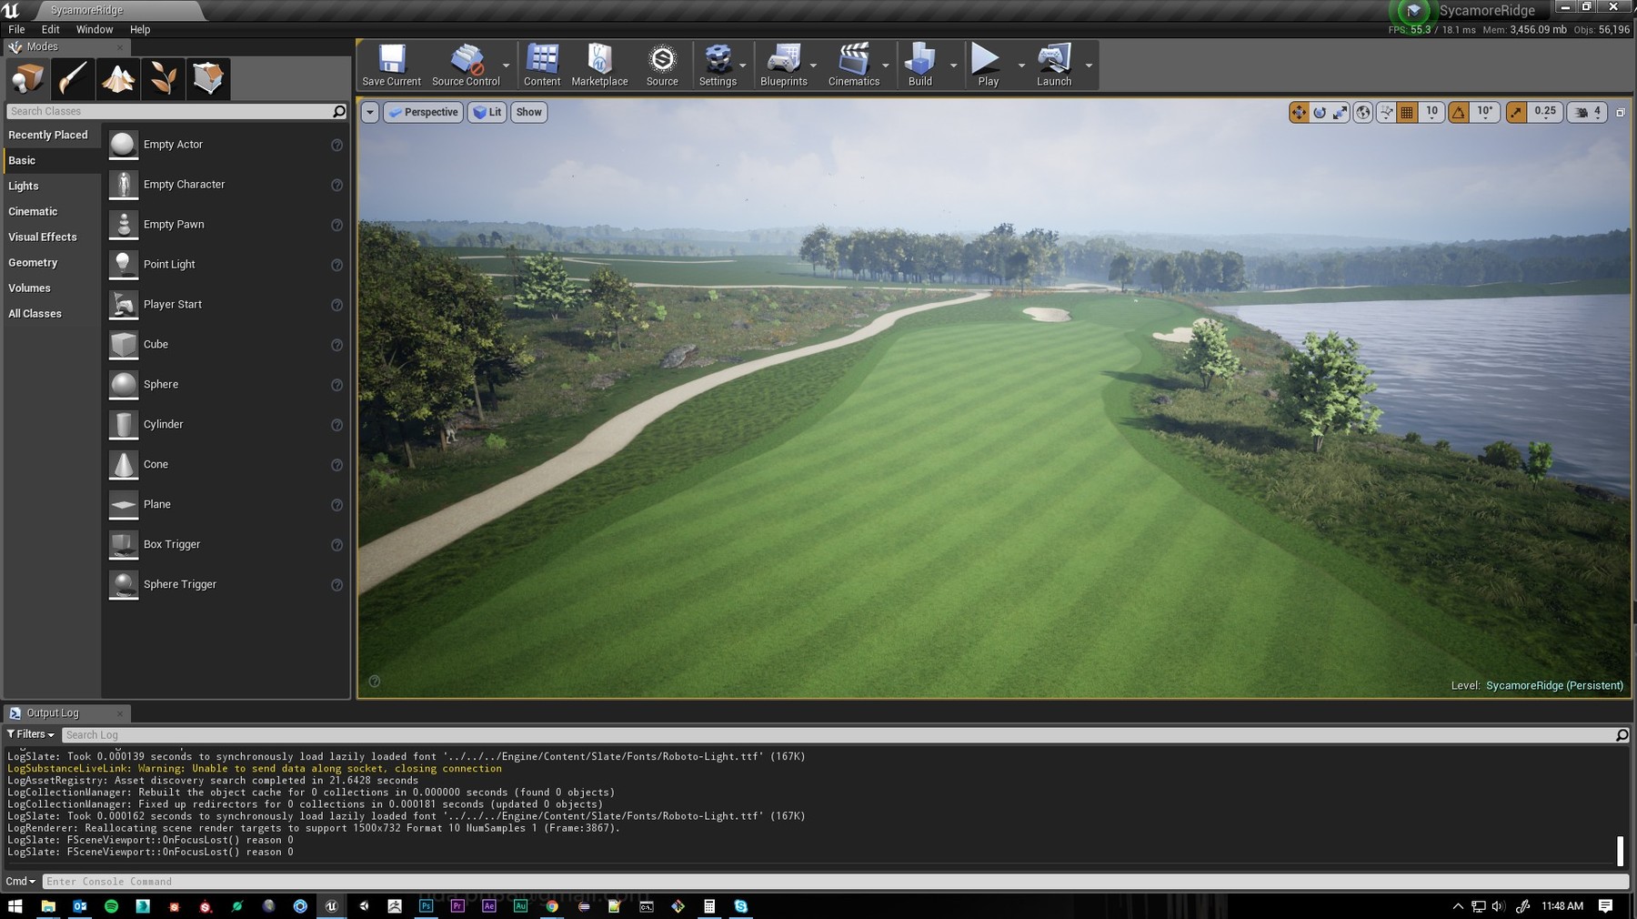
Task: Click the Build toolbar icon
Action: (920, 66)
